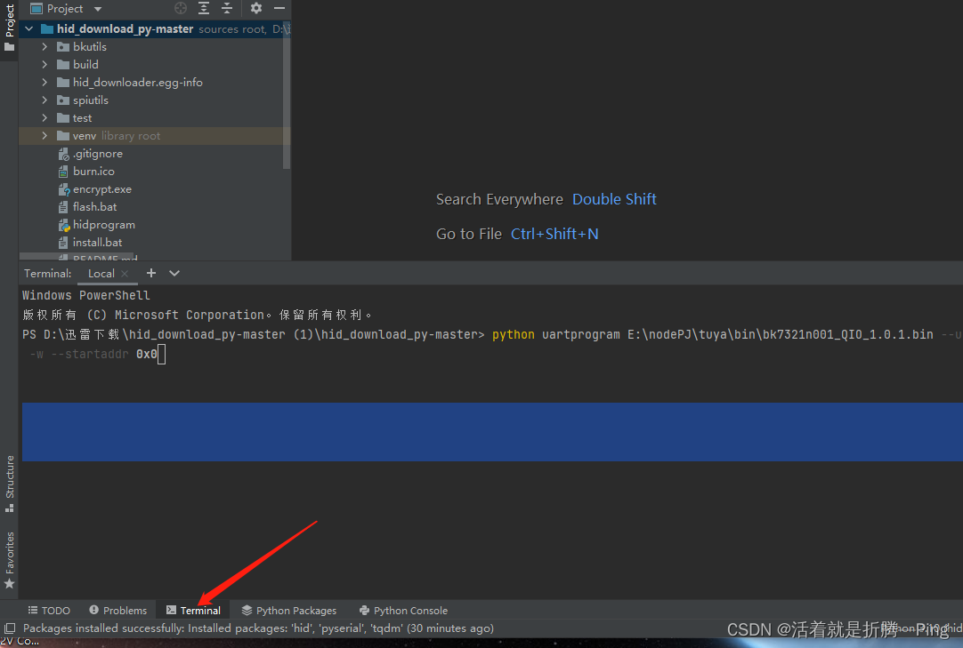
Task: Click the bkutils folder icon
Action: click(62, 46)
